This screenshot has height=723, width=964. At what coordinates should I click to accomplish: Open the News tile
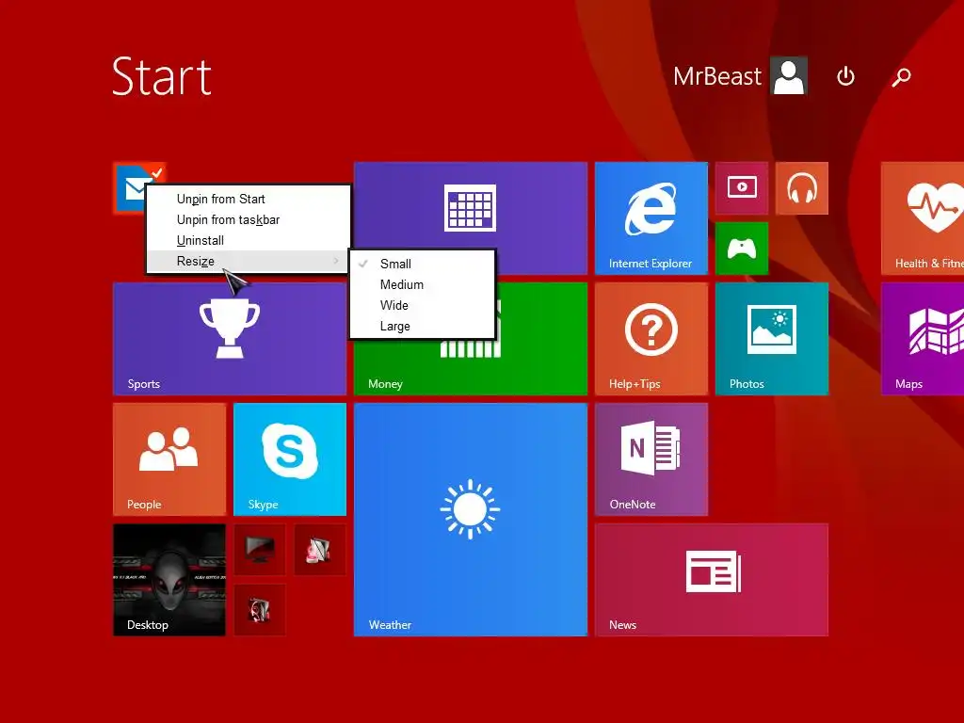[712, 580]
